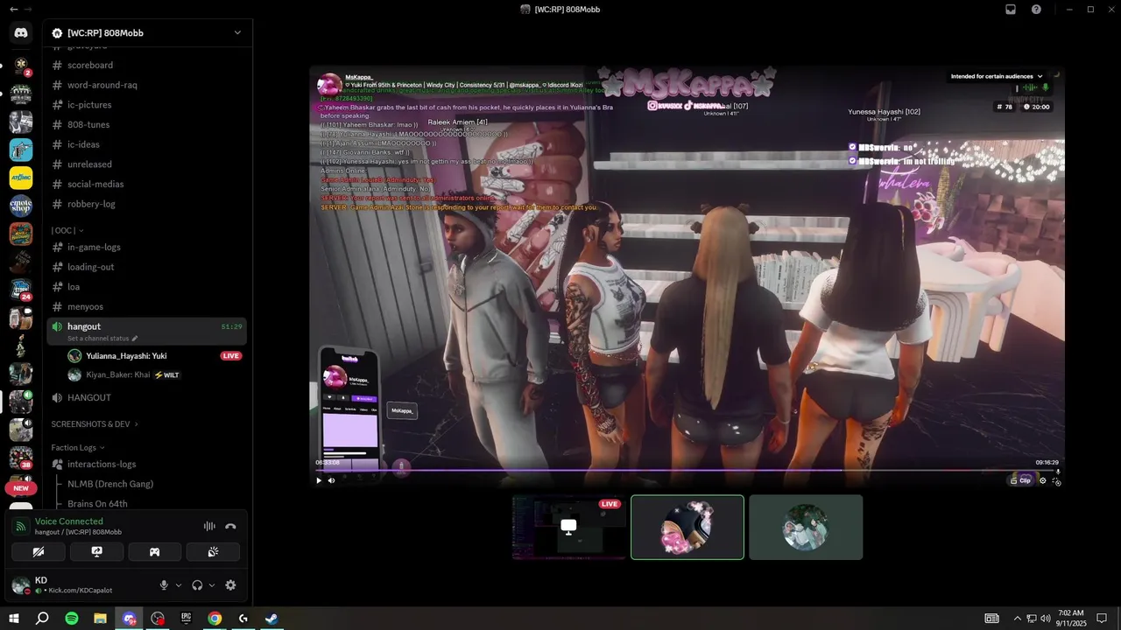Select Yulianna_Hayashi: Yuki in voice list
This screenshot has height=630, width=1121.
click(x=155, y=356)
